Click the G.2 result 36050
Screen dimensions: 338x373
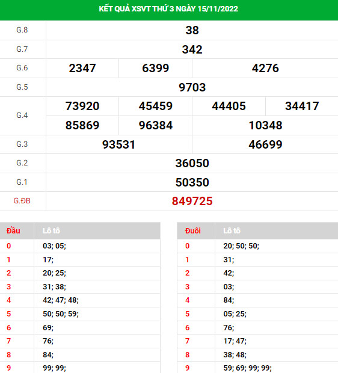click(192, 163)
